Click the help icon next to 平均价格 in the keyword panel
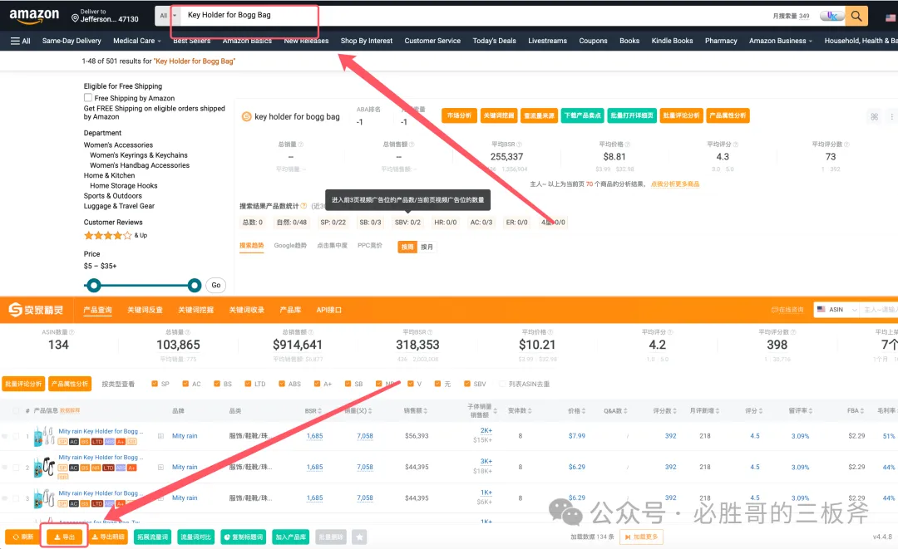This screenshot has height=549, width=898. click(x=627, y=145)
